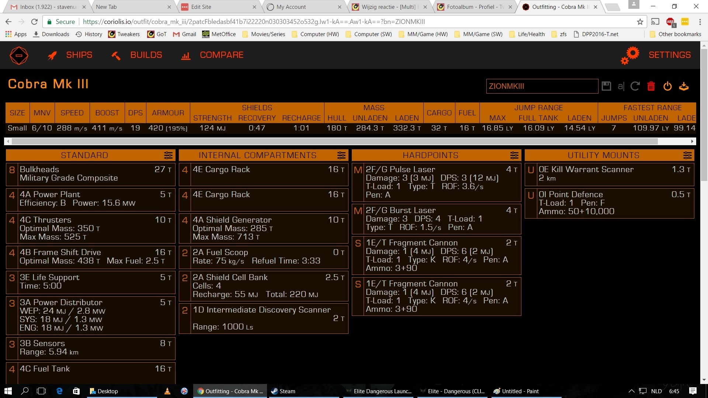Click the horizontal stats scrollbar
Image resolution: width=708 pixels, height=398 pixels.
(x=332, y=142)
